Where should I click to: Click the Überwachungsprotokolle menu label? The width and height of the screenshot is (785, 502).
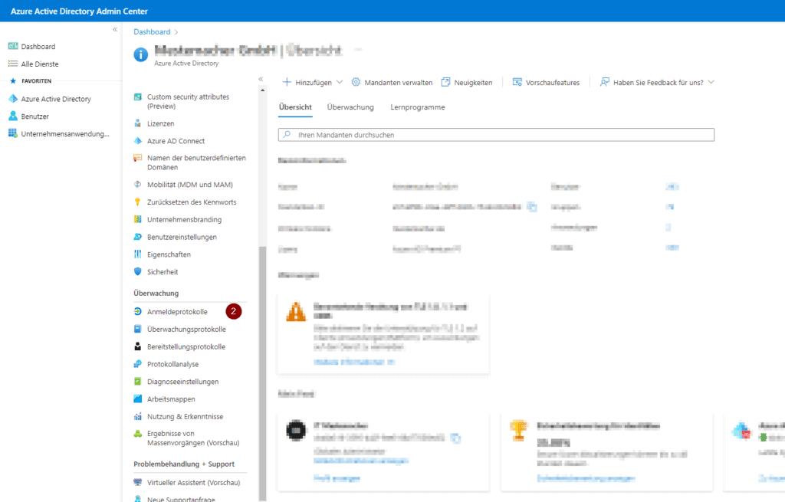(x=186, y=330)
